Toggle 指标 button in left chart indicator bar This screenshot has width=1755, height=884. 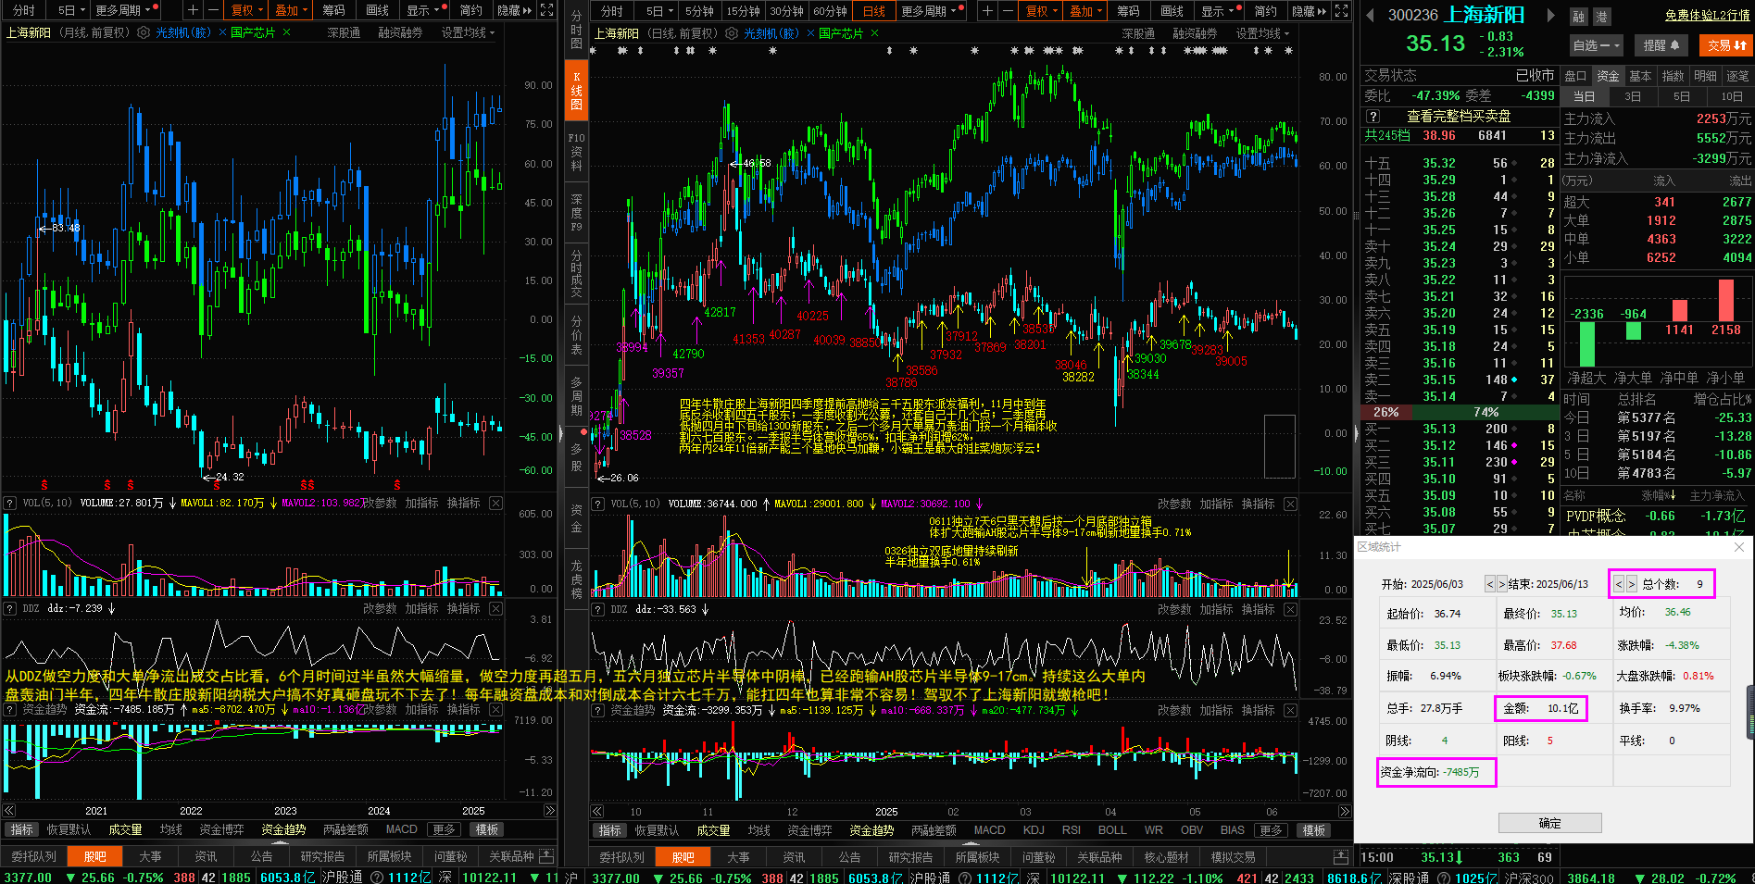click(x=22, y=829)
